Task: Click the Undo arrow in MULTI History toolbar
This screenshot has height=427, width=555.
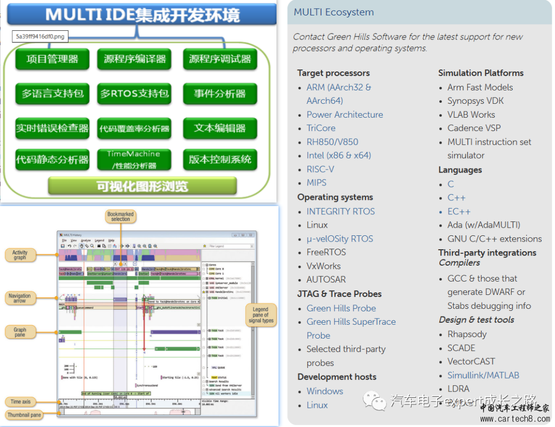Action: [x=69, y=246]
